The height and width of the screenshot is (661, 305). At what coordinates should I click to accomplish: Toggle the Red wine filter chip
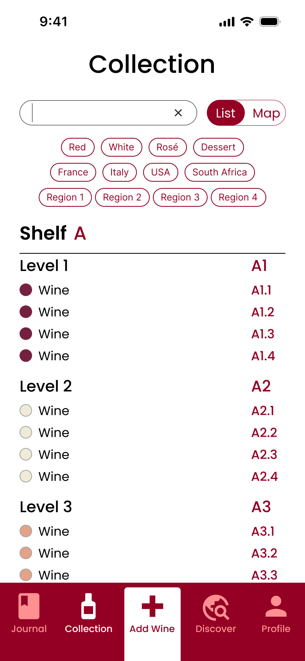(77, 147)
